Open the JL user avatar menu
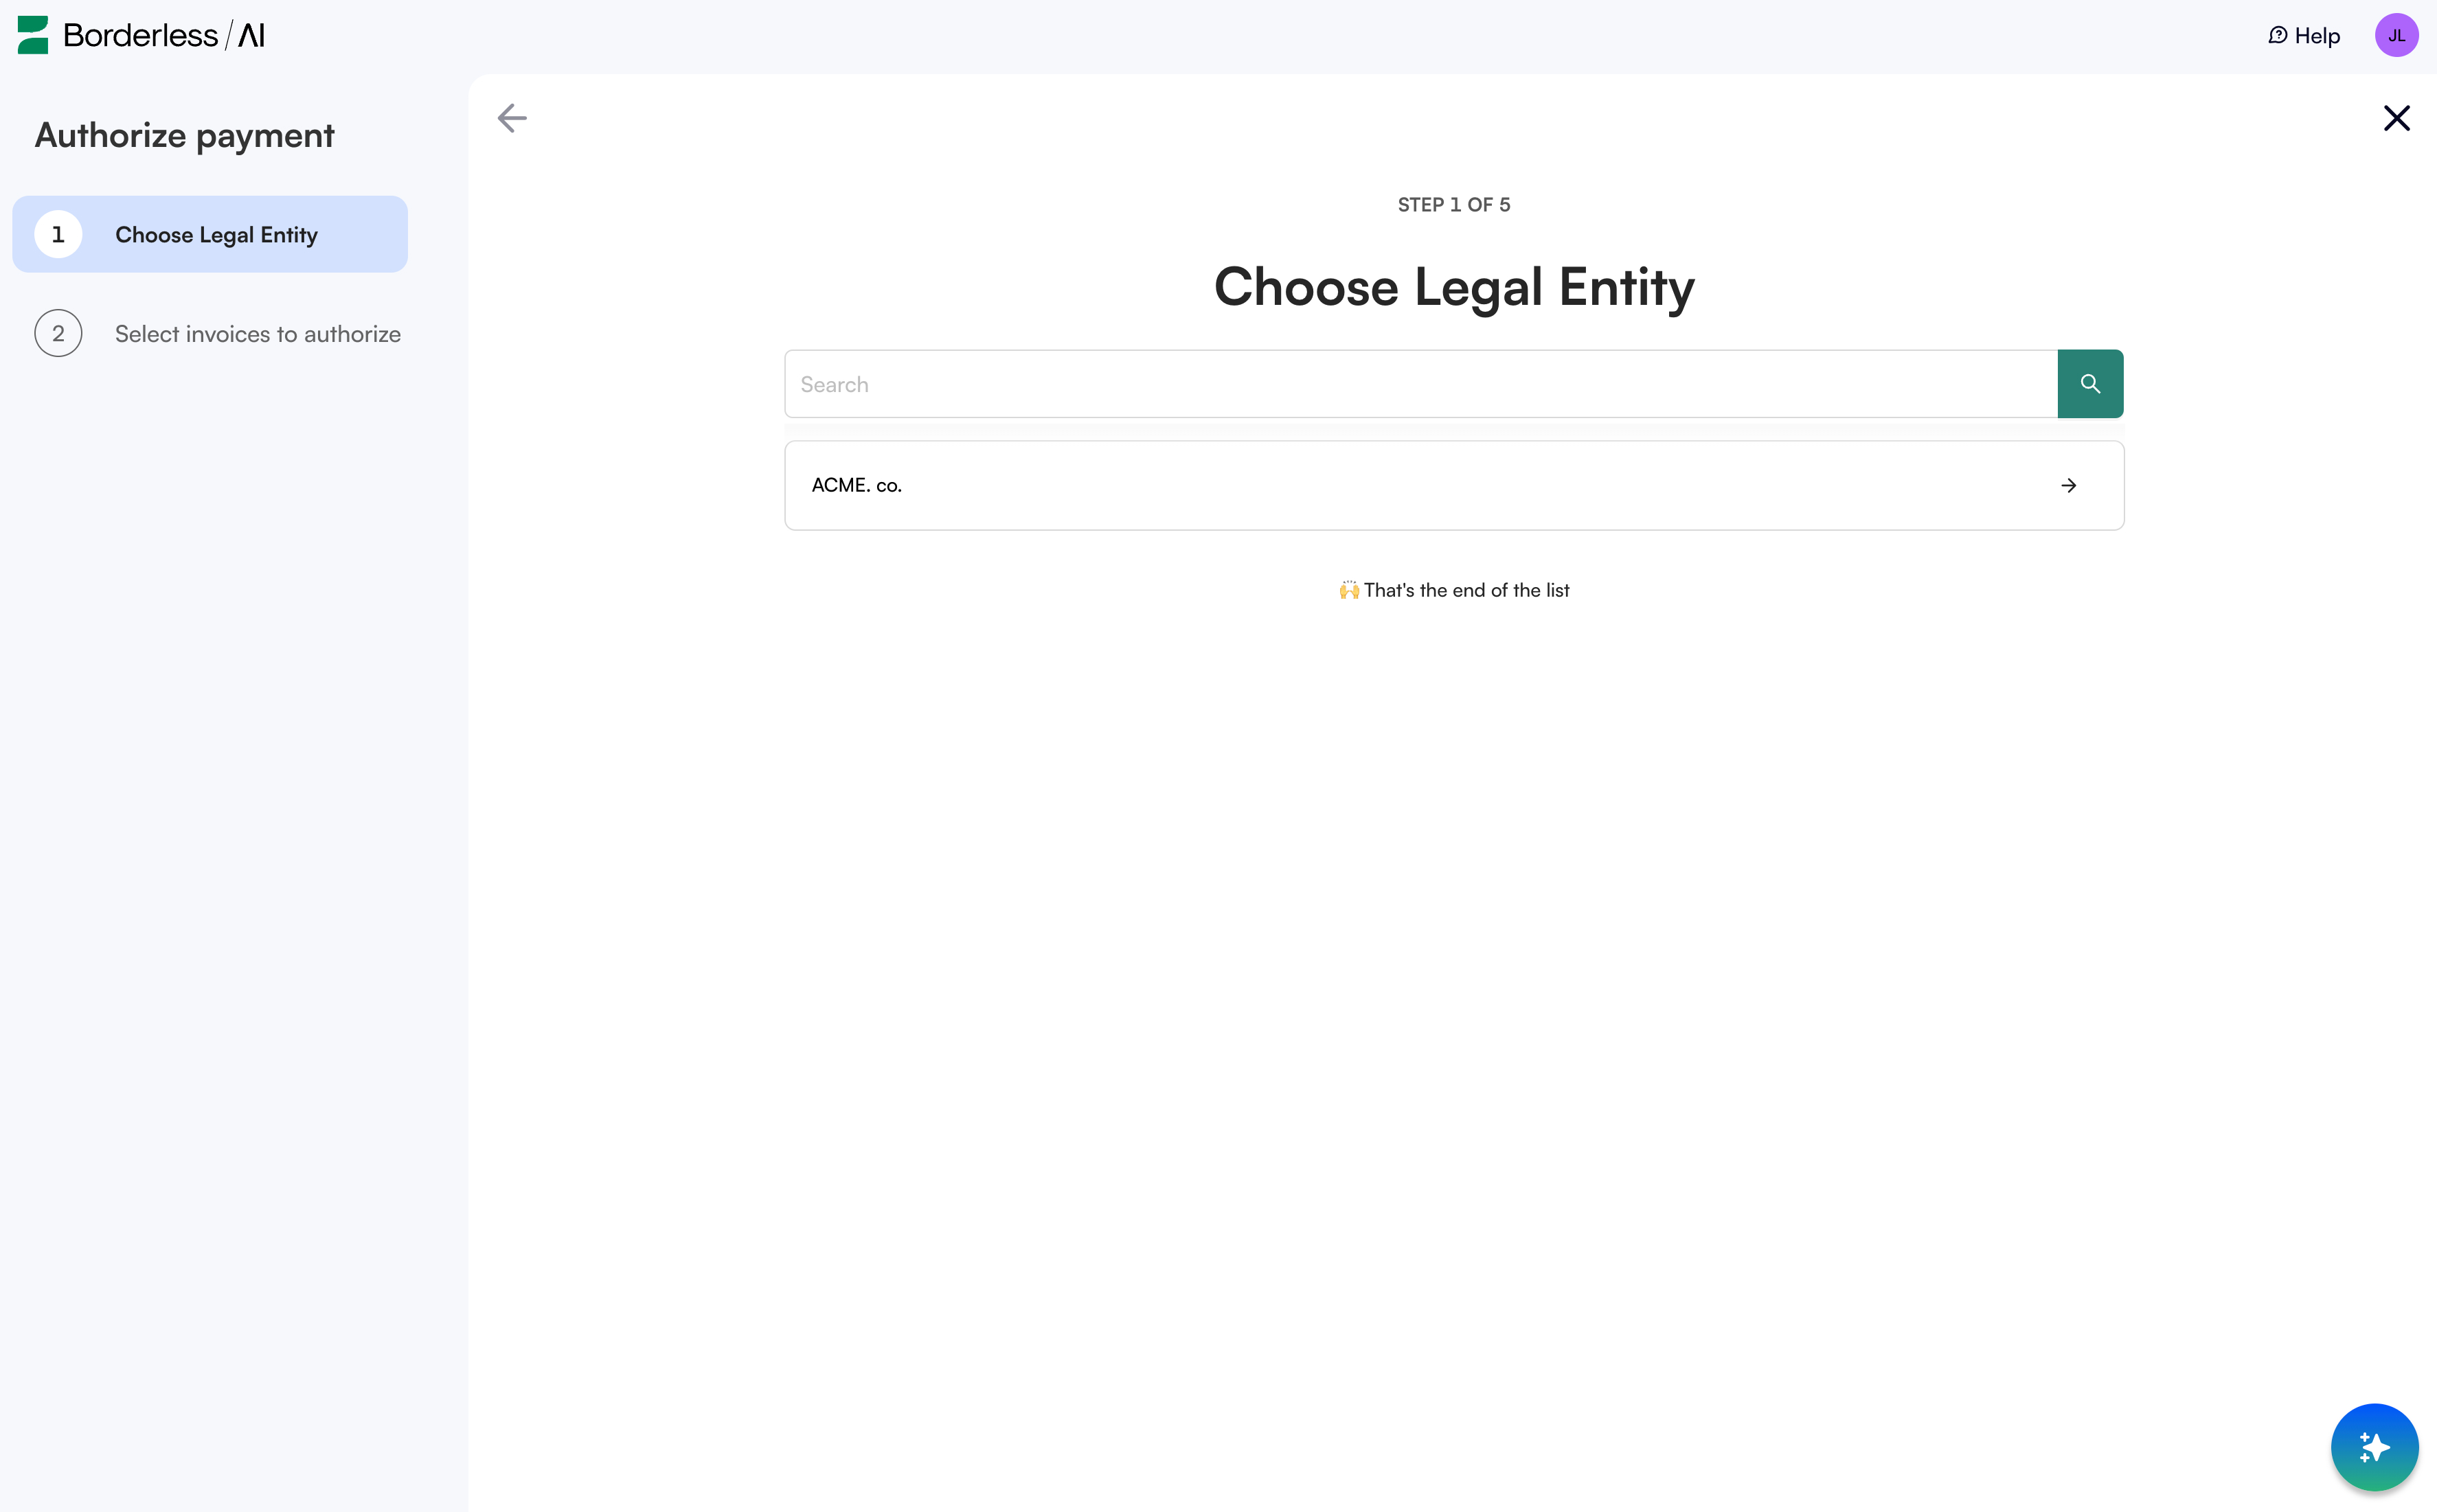Viewport: 2437px width, 1512px height. 2396,36
